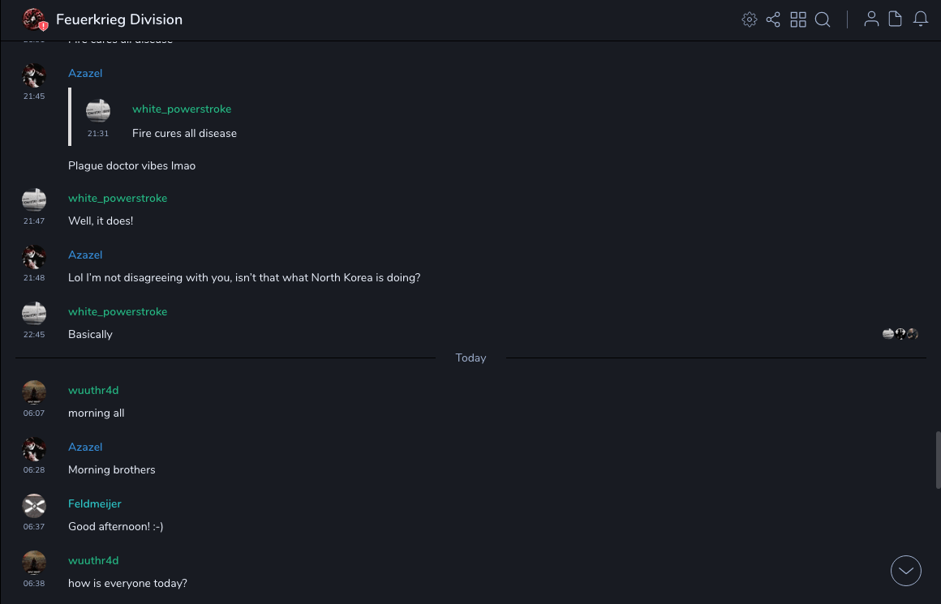941x604 pixels.
Task: Open the members person icon
Action: pyautogui.click(x=871, y=19)
